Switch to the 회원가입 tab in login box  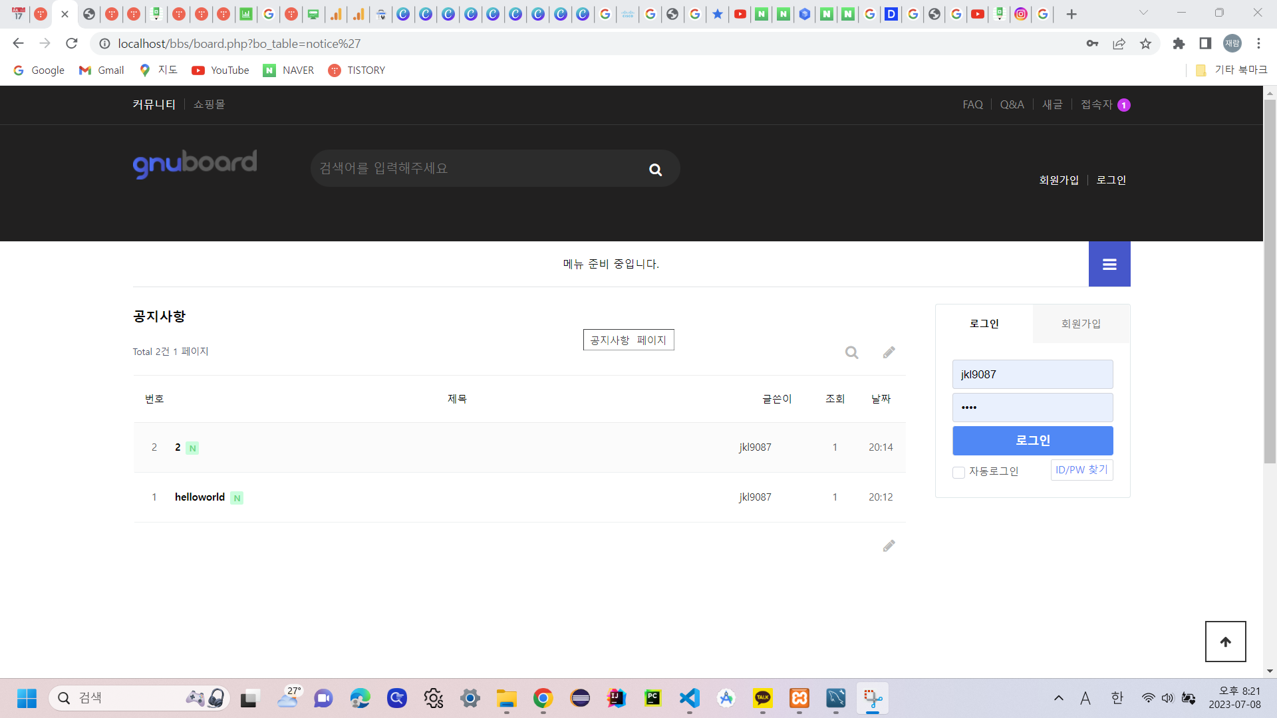coord(1081,324)
